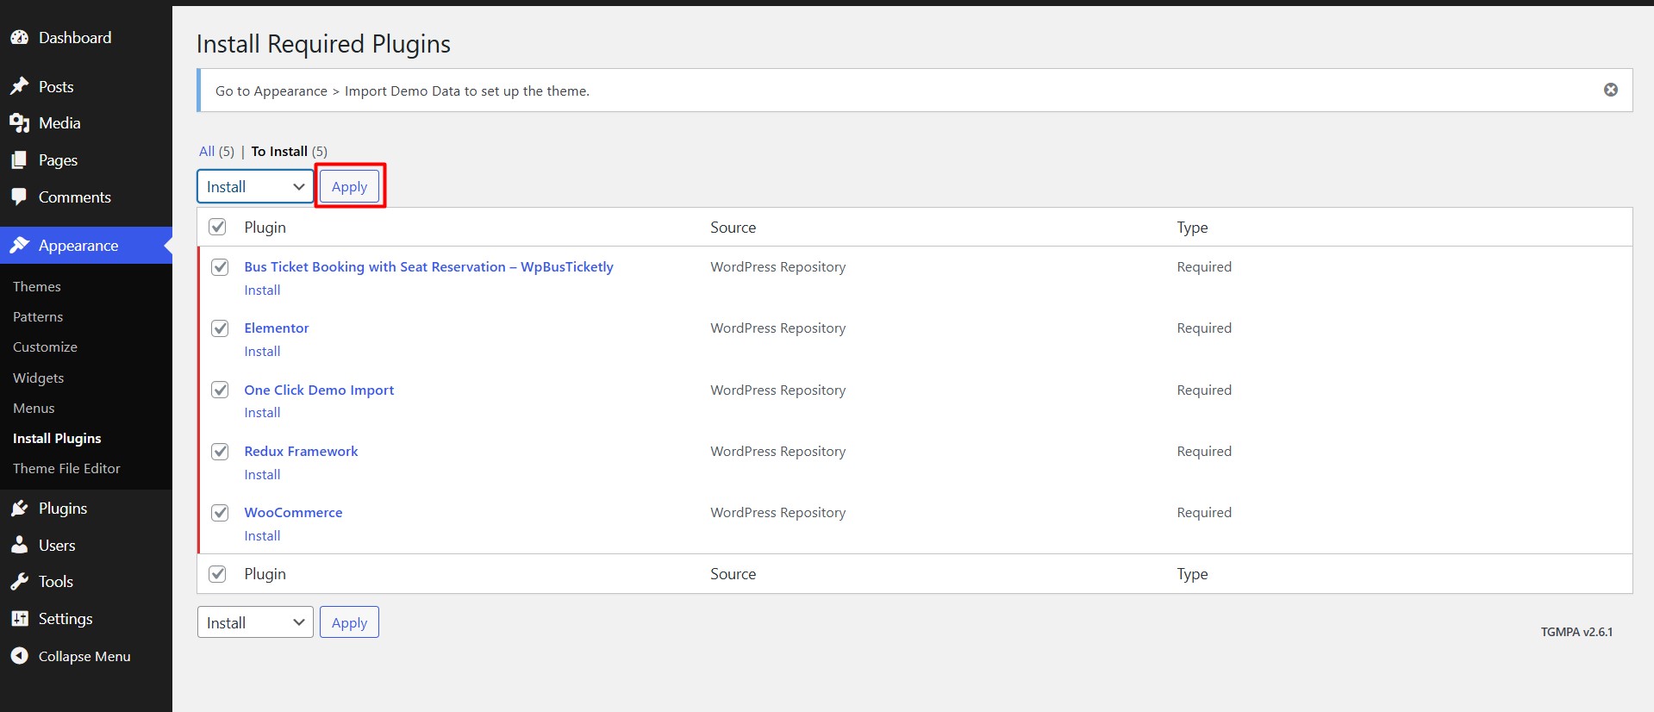The height and width of the screenshot is (712, 1654).
Task: Click the Comments speech bubble icon
Action: point(19,197)
